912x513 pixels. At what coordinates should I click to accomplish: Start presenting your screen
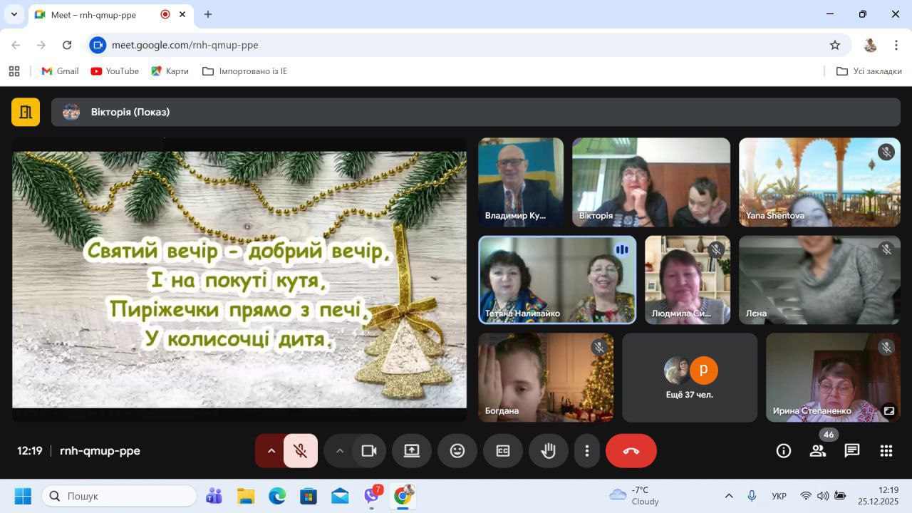click(411, 451)
